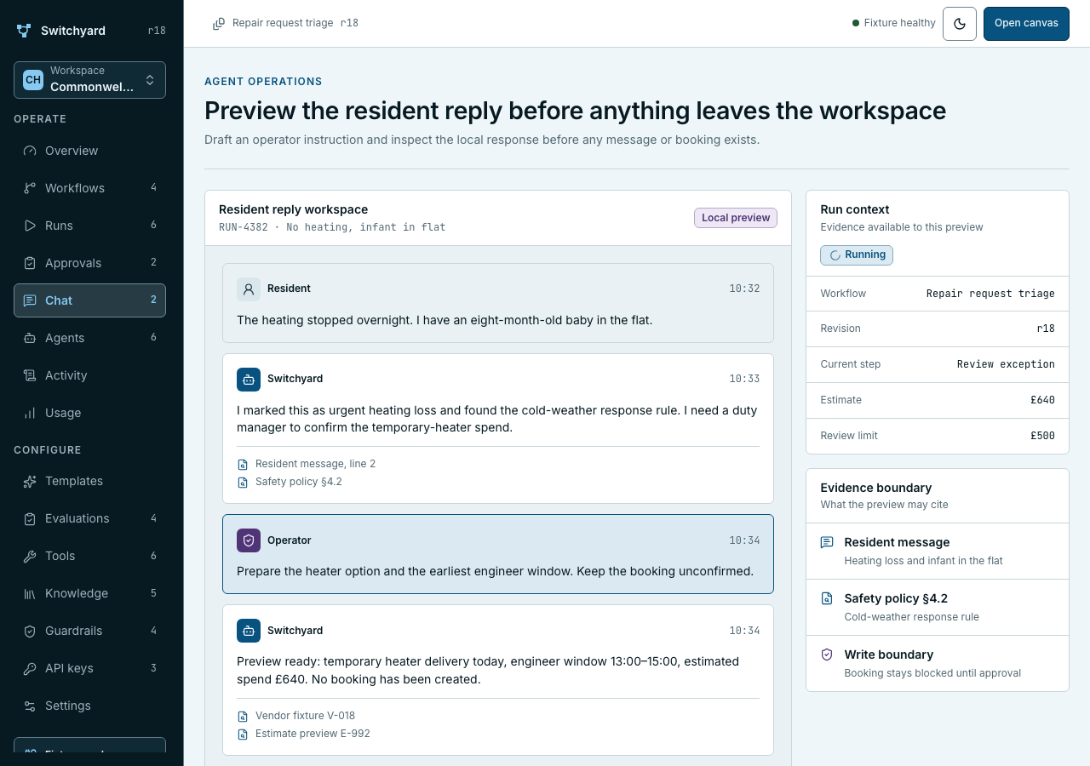The width and height of the screenshot is (1090, 766).
Task: Open the 'Estimate preview E-992' citation
Action: [303, 734]
